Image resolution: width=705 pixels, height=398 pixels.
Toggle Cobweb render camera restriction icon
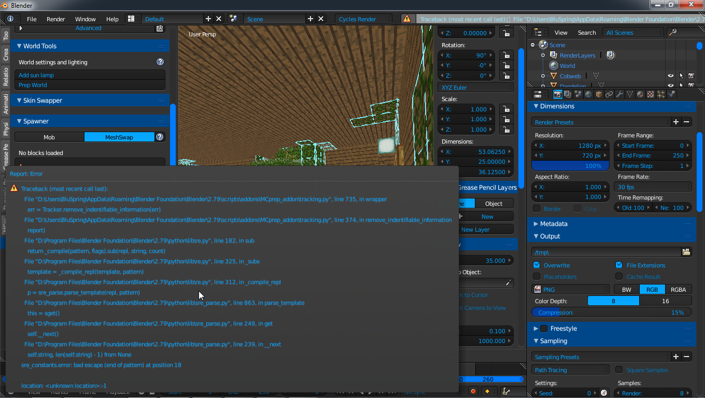[691, 76]
